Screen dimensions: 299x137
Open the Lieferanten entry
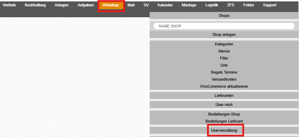click(x=224, y=95)
